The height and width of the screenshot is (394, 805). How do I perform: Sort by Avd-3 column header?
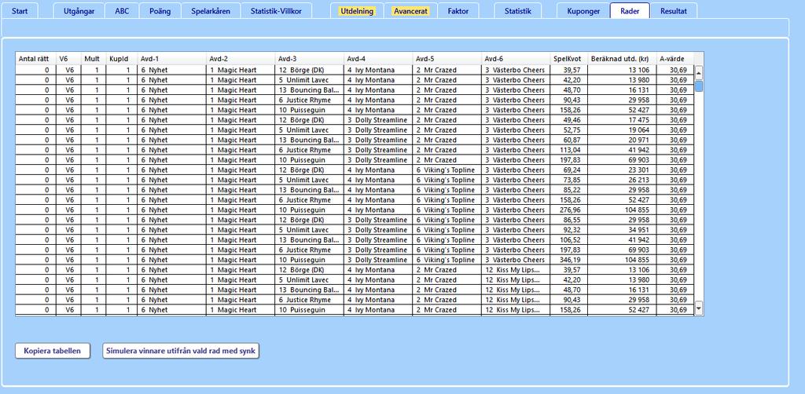pos(310,58)
